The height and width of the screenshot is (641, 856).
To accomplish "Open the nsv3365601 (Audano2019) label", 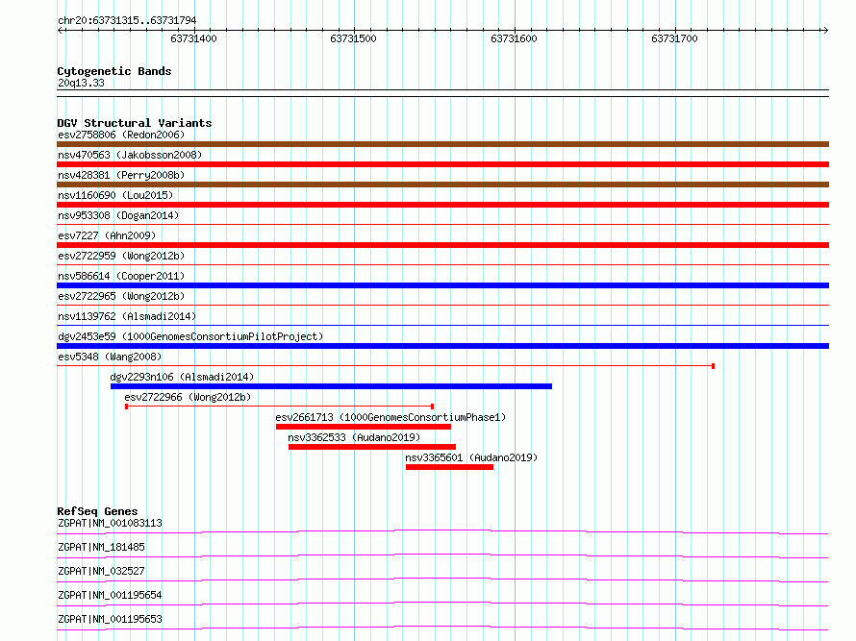I will (x=471, y=457).
